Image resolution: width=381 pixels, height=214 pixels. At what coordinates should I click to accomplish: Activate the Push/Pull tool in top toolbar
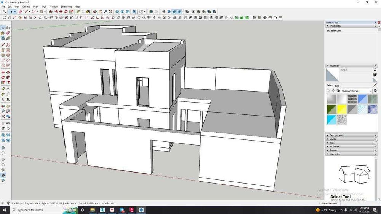coord(51,12)
